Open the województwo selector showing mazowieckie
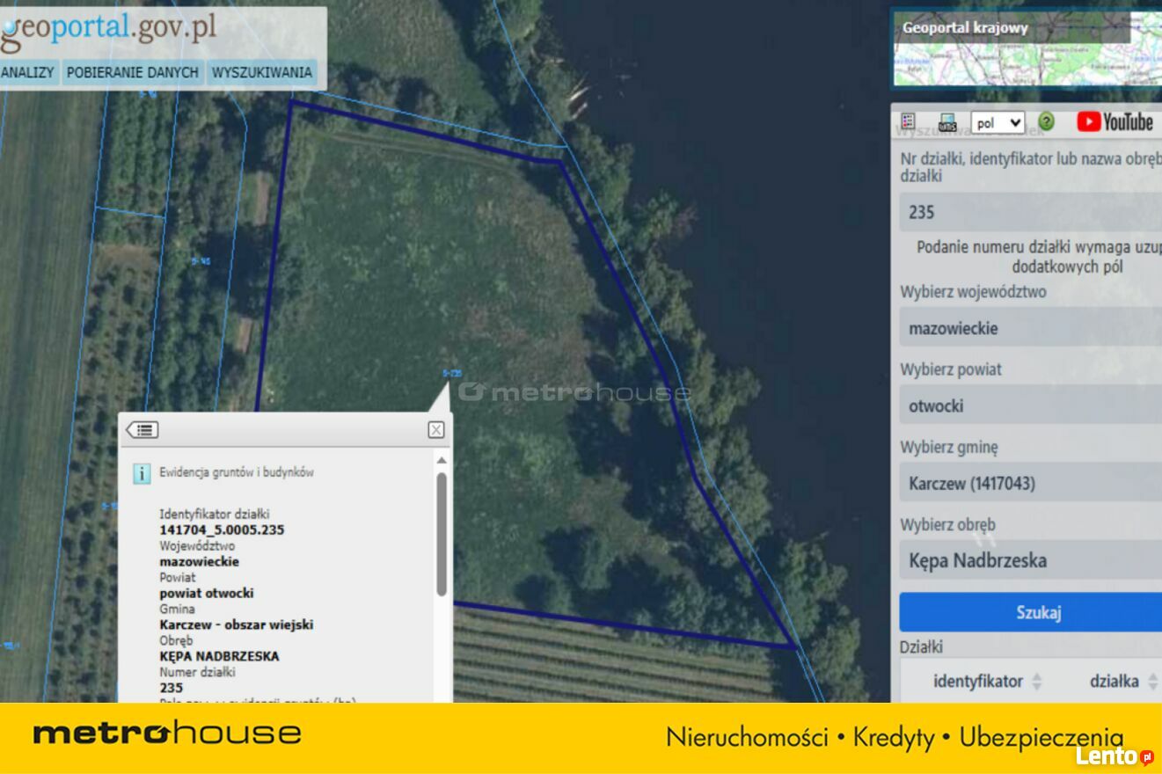This screenshot has width=1162, height=774. 1029,328
